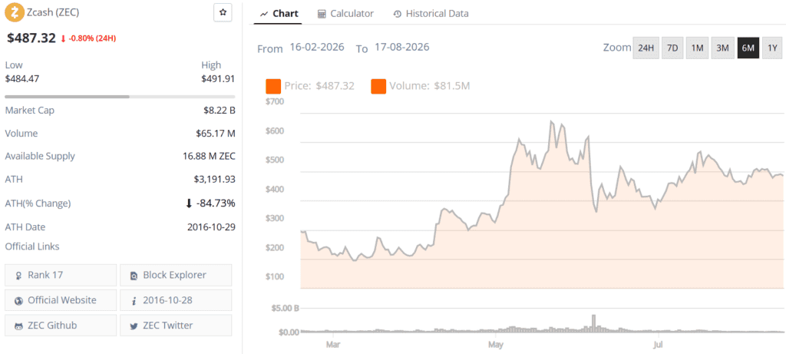Click the $700 y-axis label
Image resolution: width=786 pixels, height=354 pixels.
[274, 102]
